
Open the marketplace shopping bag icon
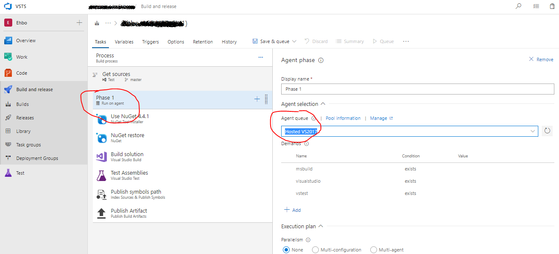tap(552, 6)
